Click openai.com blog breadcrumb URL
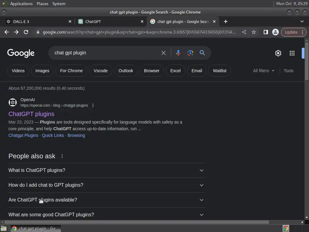The height and width of the screenshot is (232, 309). click(x=54, y=105)
